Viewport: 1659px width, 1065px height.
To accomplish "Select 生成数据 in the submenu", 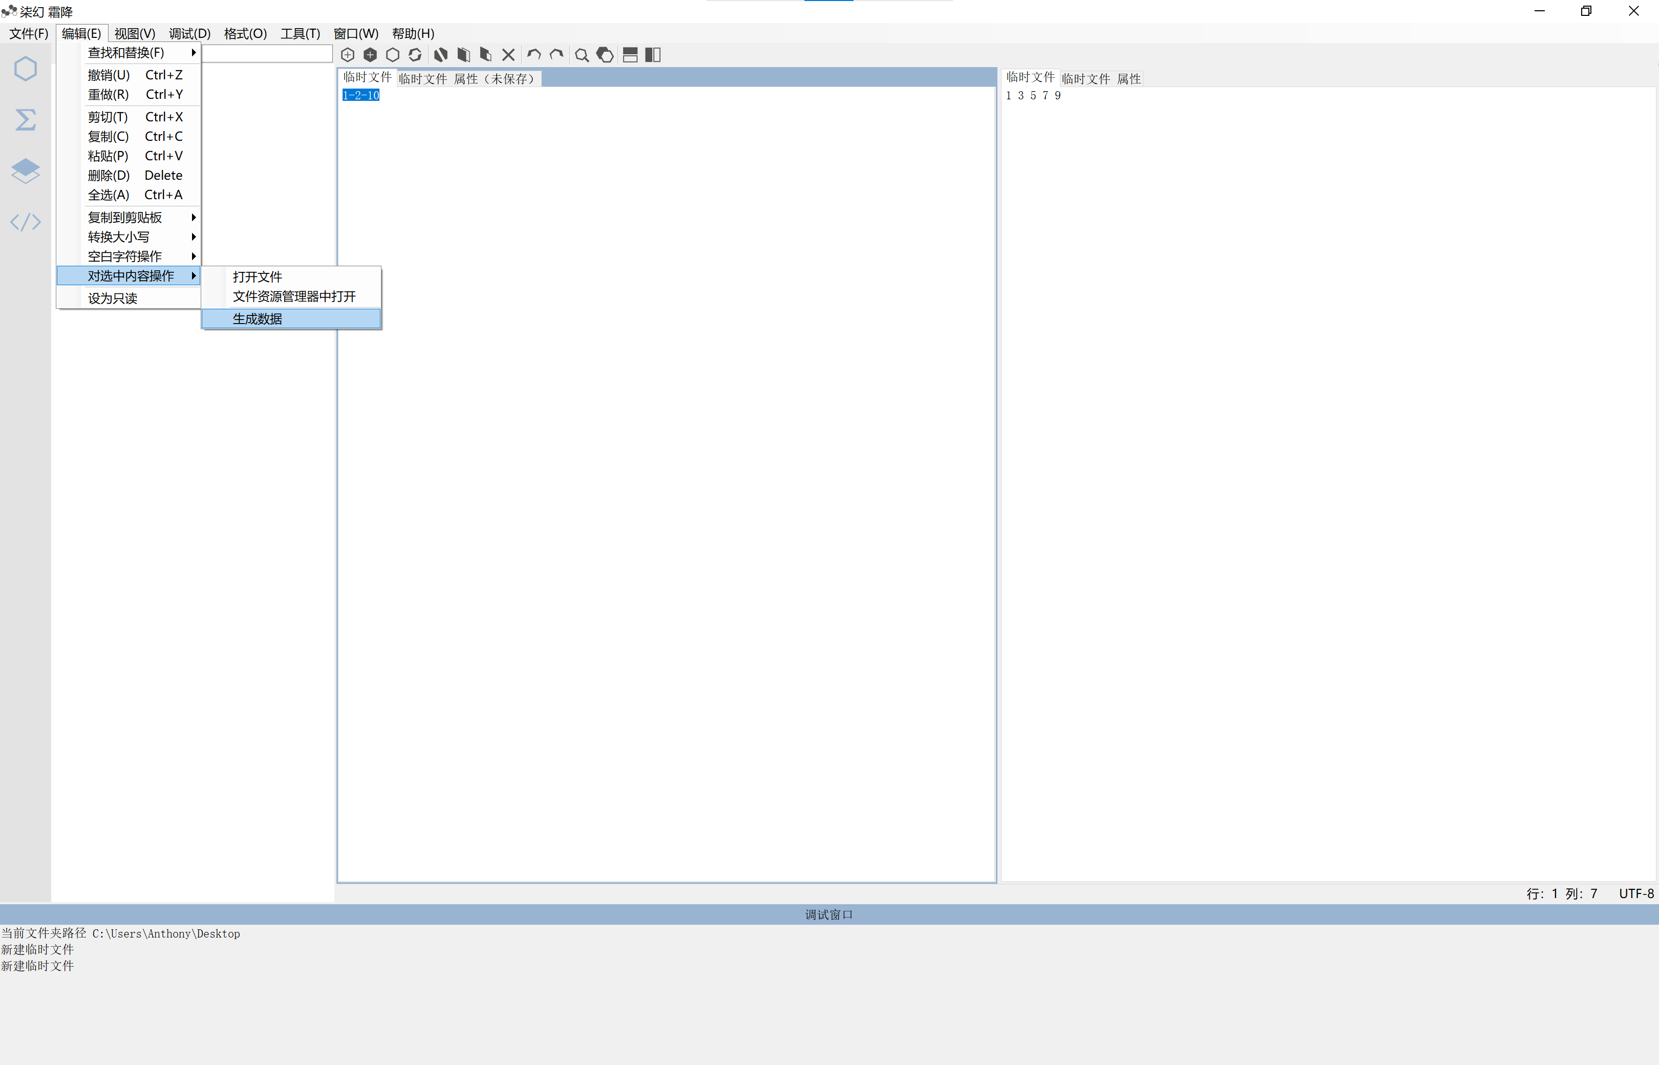I will (291, 319).
